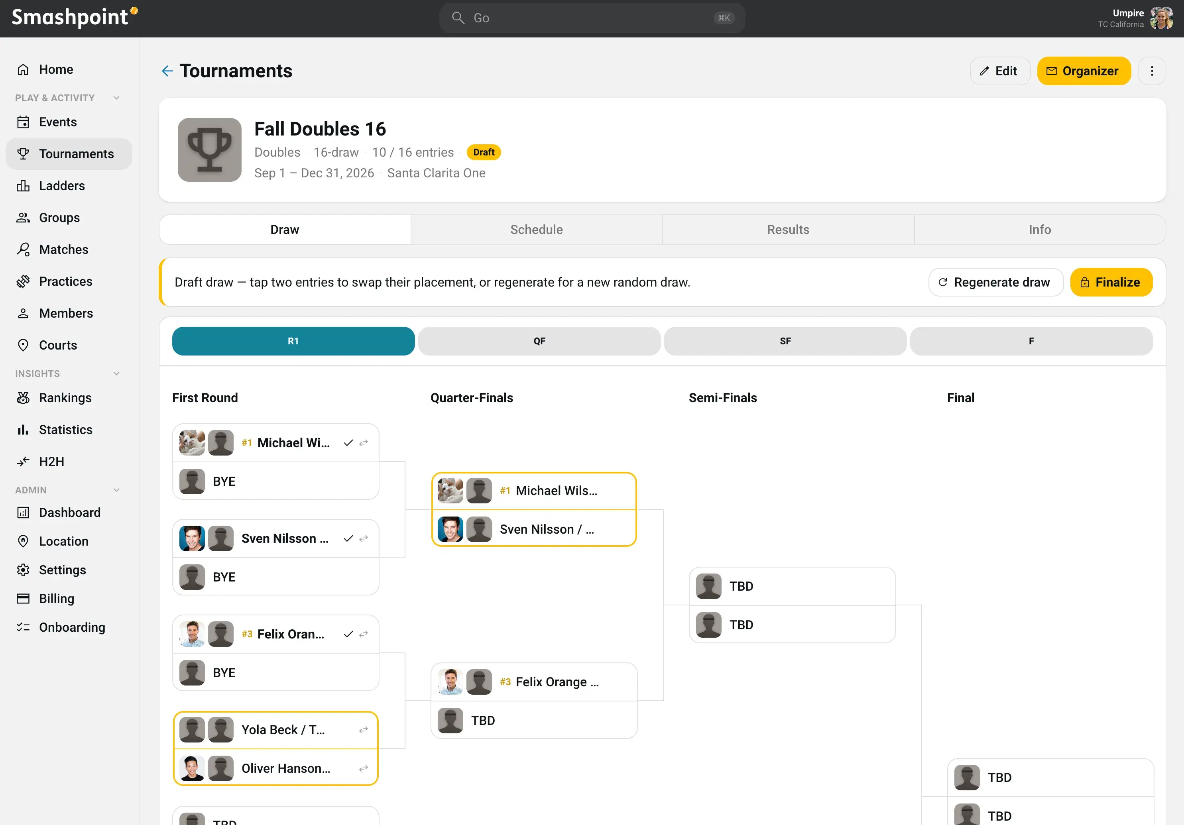Open the Results tab
1184x825 pixels.
coord(788,230)
